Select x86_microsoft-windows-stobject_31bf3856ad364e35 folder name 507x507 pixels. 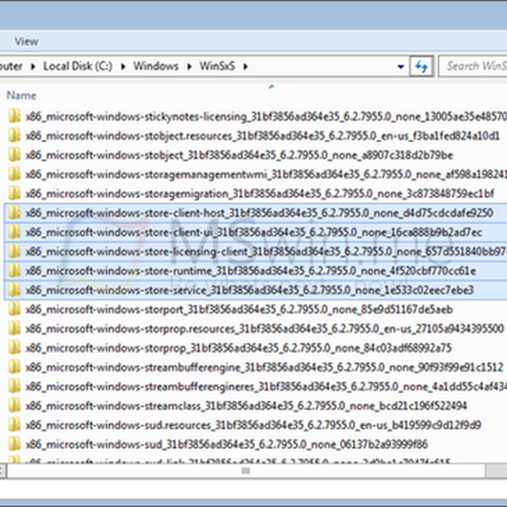click(240, 155)
